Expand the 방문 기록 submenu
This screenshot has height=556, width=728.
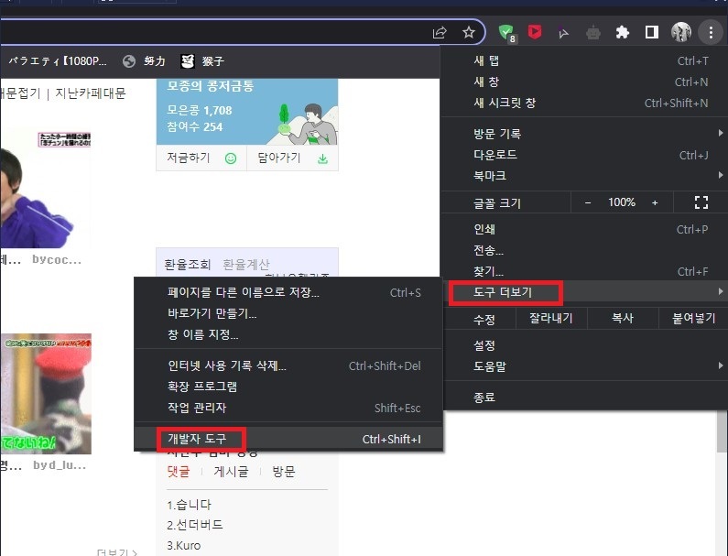[x=585, y=134]
